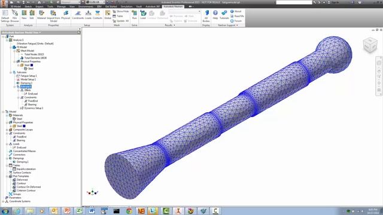
Task: Click the search field in the title bar
Action: tap(294, 2)
